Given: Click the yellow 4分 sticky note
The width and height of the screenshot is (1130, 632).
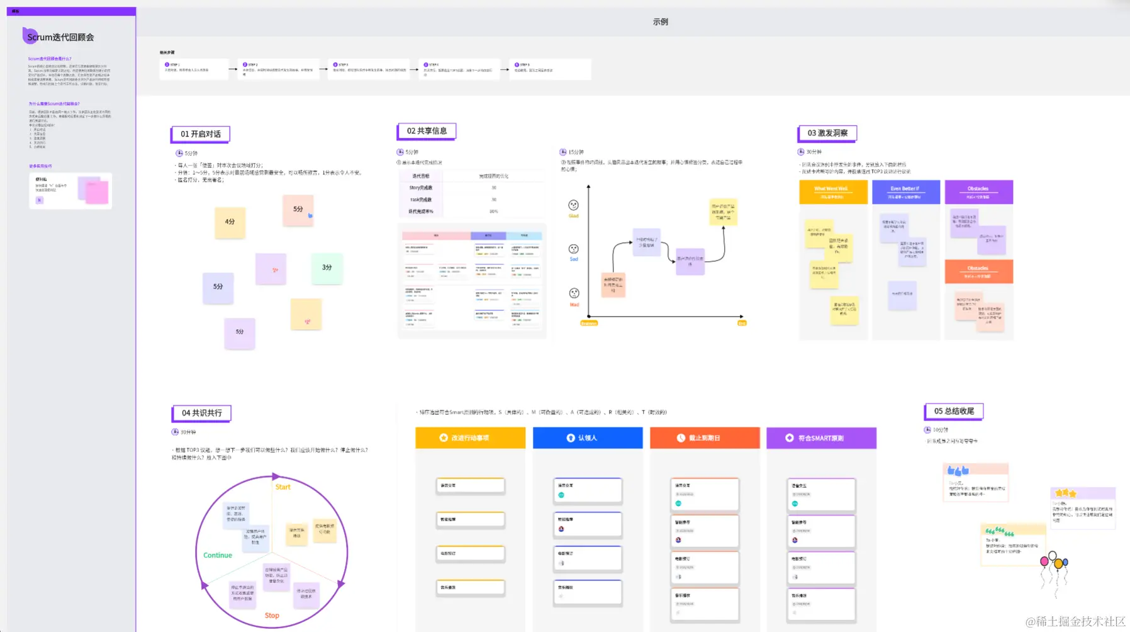Looking at the screenshot, I should click(x=230, y=222).
